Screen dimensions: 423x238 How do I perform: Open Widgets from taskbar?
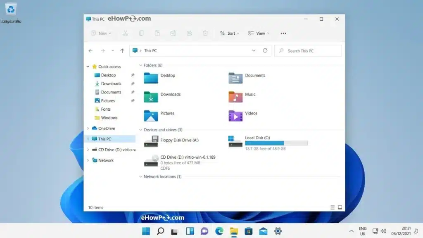tap(190, 231)
